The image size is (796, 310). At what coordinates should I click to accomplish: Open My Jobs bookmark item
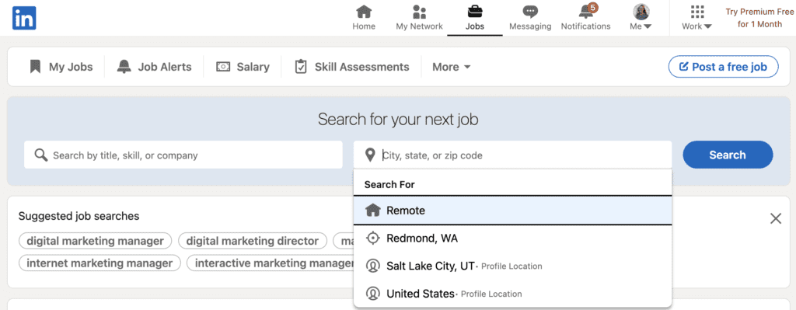61,67
